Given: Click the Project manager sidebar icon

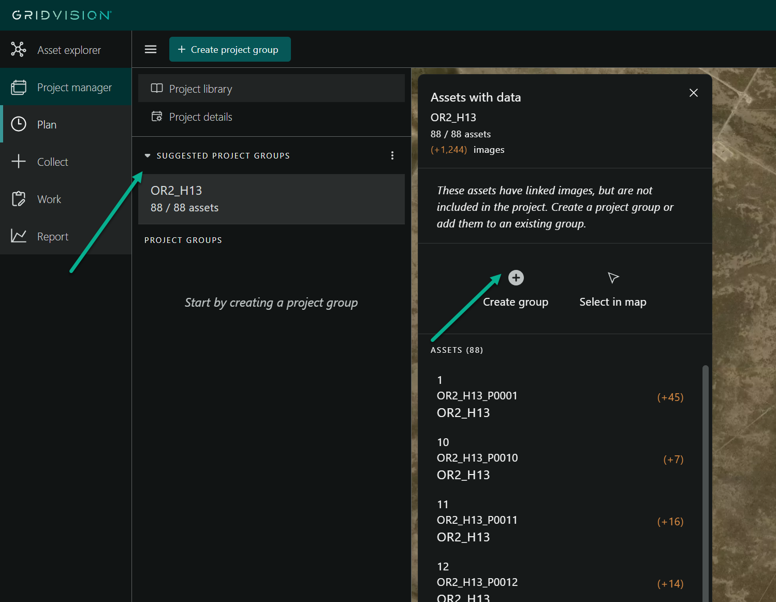Looking at the screenshot, I should point(19,87).
